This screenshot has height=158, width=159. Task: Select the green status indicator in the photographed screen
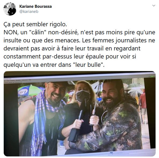click(x=152, y=76)
